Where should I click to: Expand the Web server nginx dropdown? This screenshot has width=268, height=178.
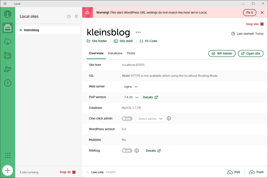click(131, 87)
